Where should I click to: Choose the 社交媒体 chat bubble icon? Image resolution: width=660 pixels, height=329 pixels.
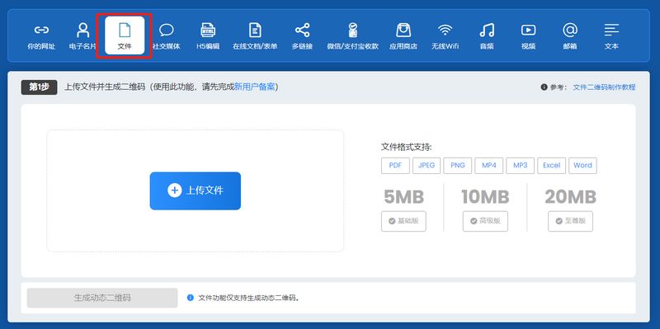click(167, 30)
